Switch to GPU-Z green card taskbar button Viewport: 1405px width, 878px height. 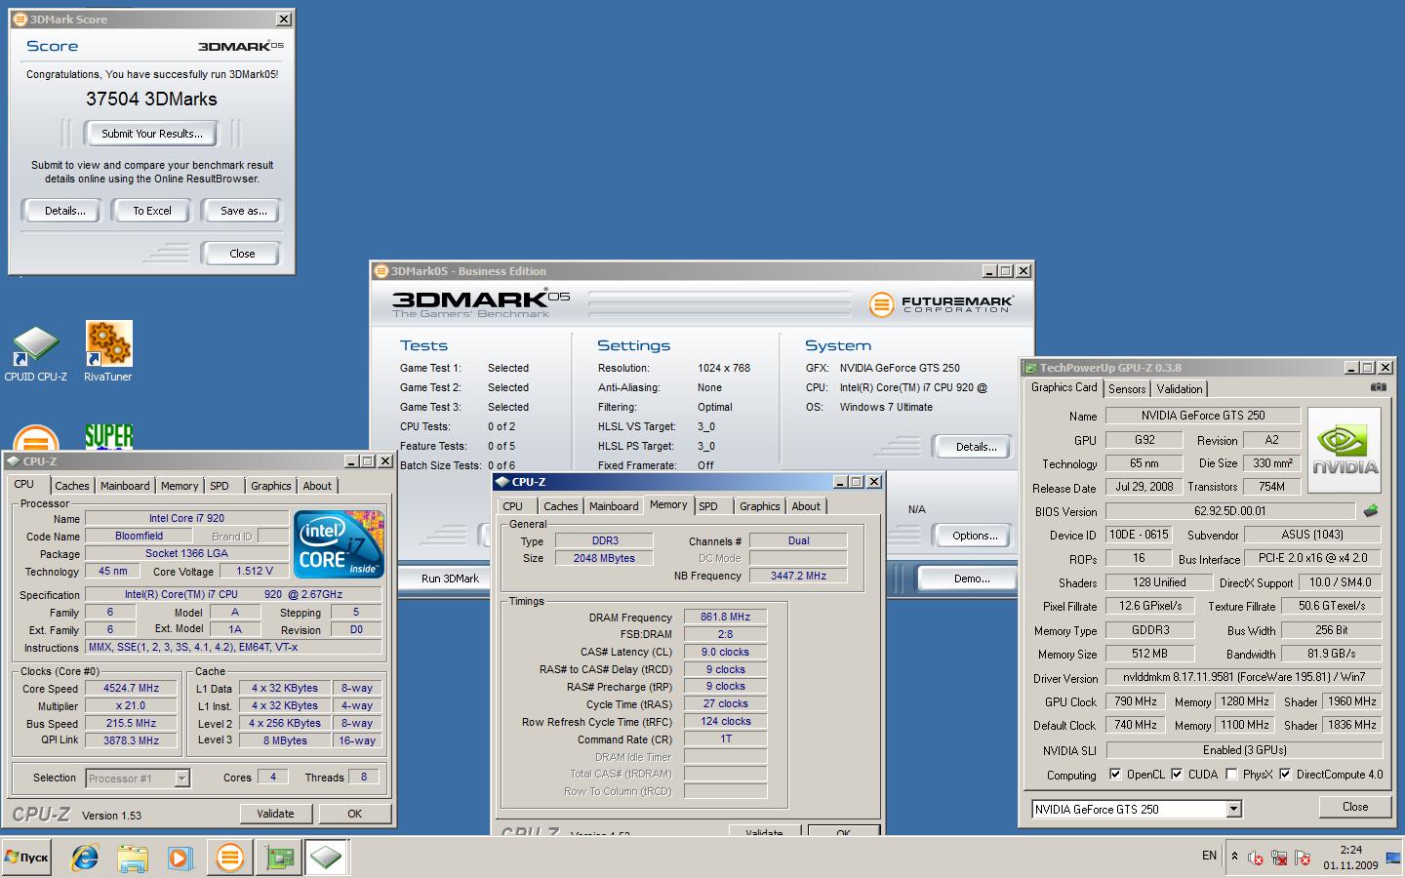(x=280, y=858)
